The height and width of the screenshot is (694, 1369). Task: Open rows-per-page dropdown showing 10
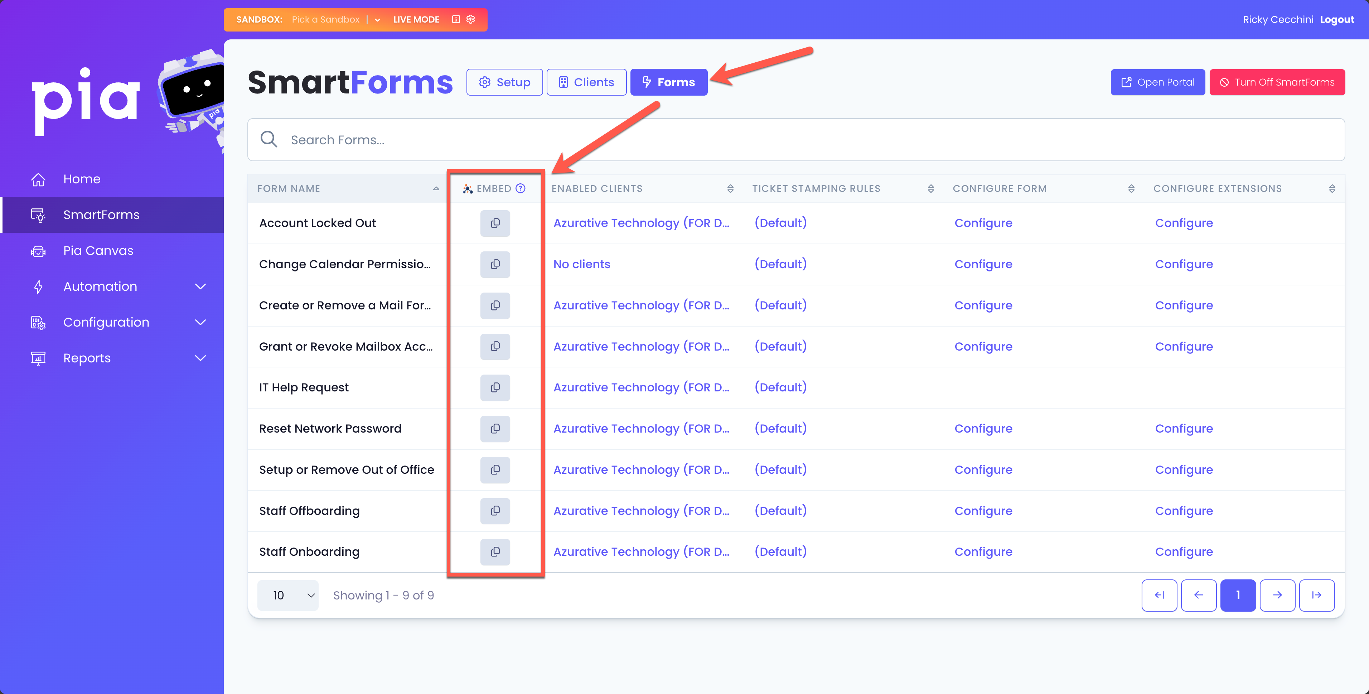[287, 595]
